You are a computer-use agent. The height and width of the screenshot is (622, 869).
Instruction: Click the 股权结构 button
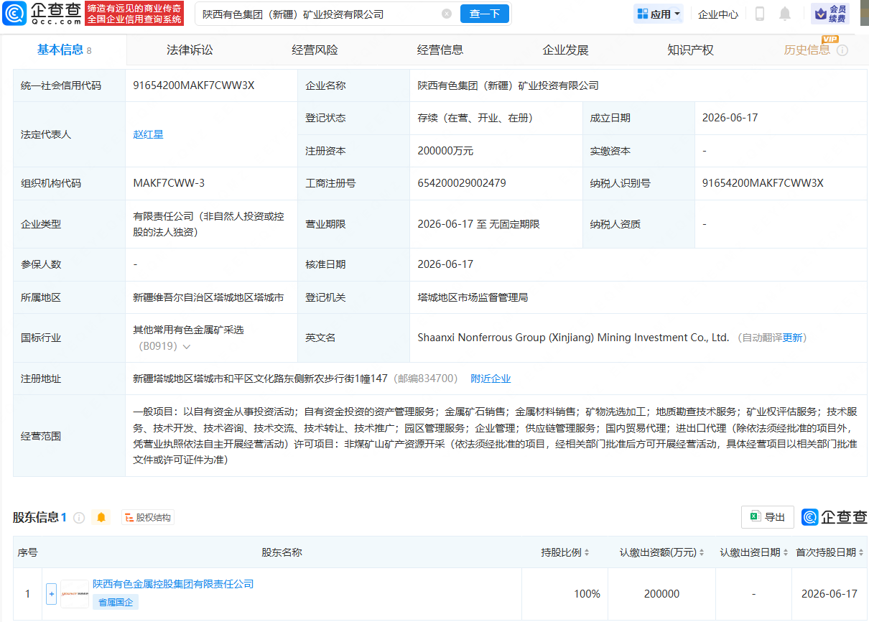pyautogui.click(x=148, y=517)
